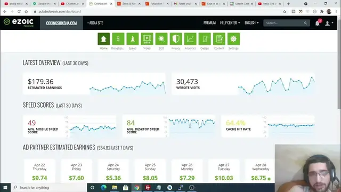This screenshot has height=192, width=341.
Task: Open a new browser tab
Action: click(x=288, y=4)
